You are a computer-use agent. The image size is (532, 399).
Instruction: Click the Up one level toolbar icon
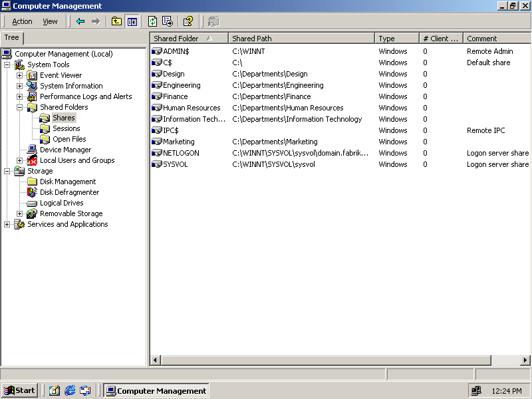[117, 21]
